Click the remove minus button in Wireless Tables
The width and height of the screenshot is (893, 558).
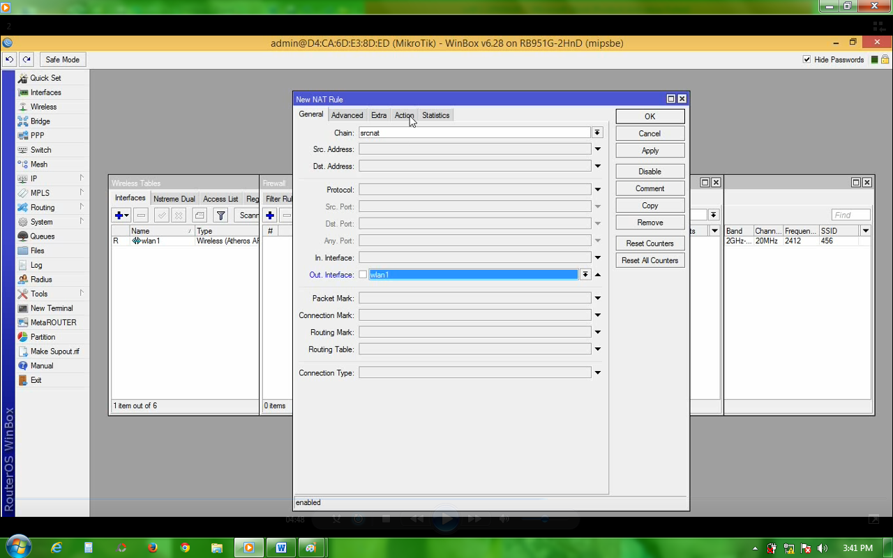(141, 216)
